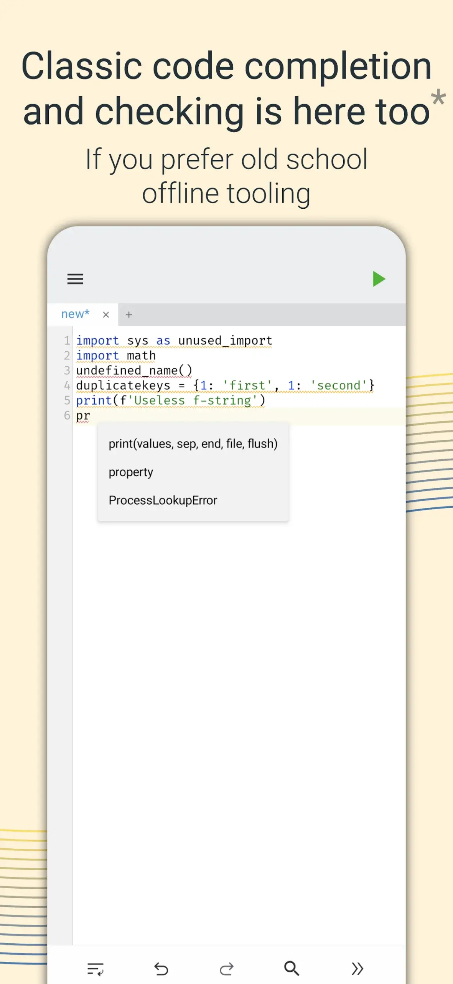The width and height of the screenshot is (453, 984).
Task: Tap the duplicatekeys dictionary line
Action: tap(225, 386)
